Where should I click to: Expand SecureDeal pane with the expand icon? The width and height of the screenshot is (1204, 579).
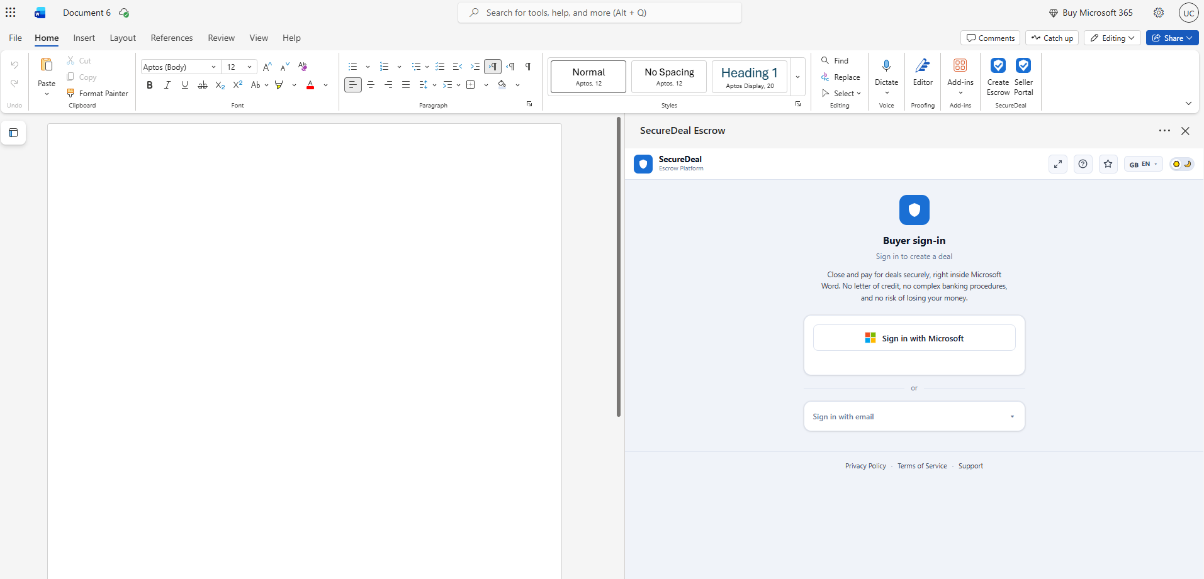click(1058, 164)
